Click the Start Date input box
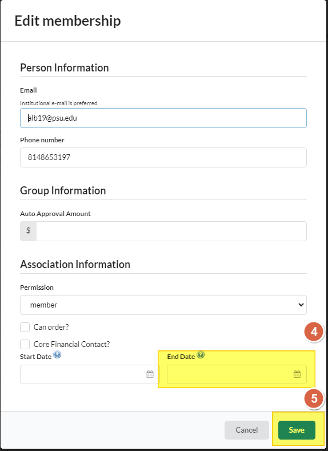Screen dimensions: 328x451 pos(90,374)
